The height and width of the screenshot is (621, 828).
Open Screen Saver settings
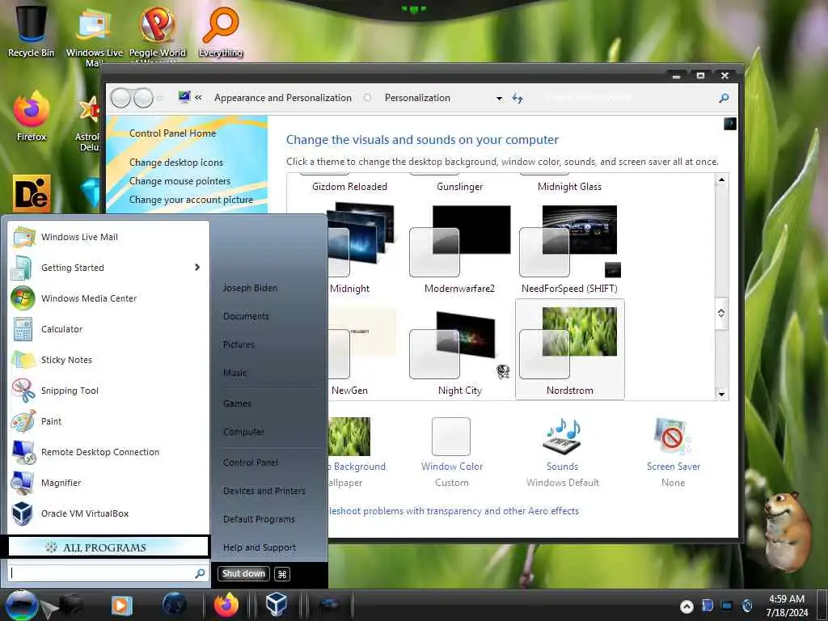[673, 451]
